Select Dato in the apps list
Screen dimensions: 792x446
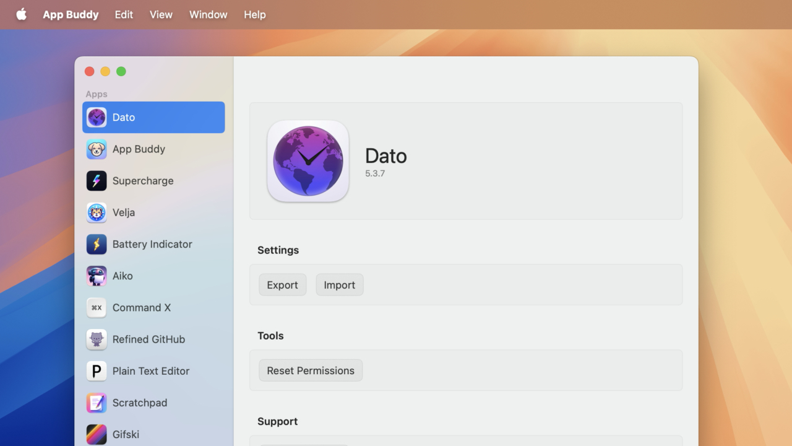[x=153, y=117]
